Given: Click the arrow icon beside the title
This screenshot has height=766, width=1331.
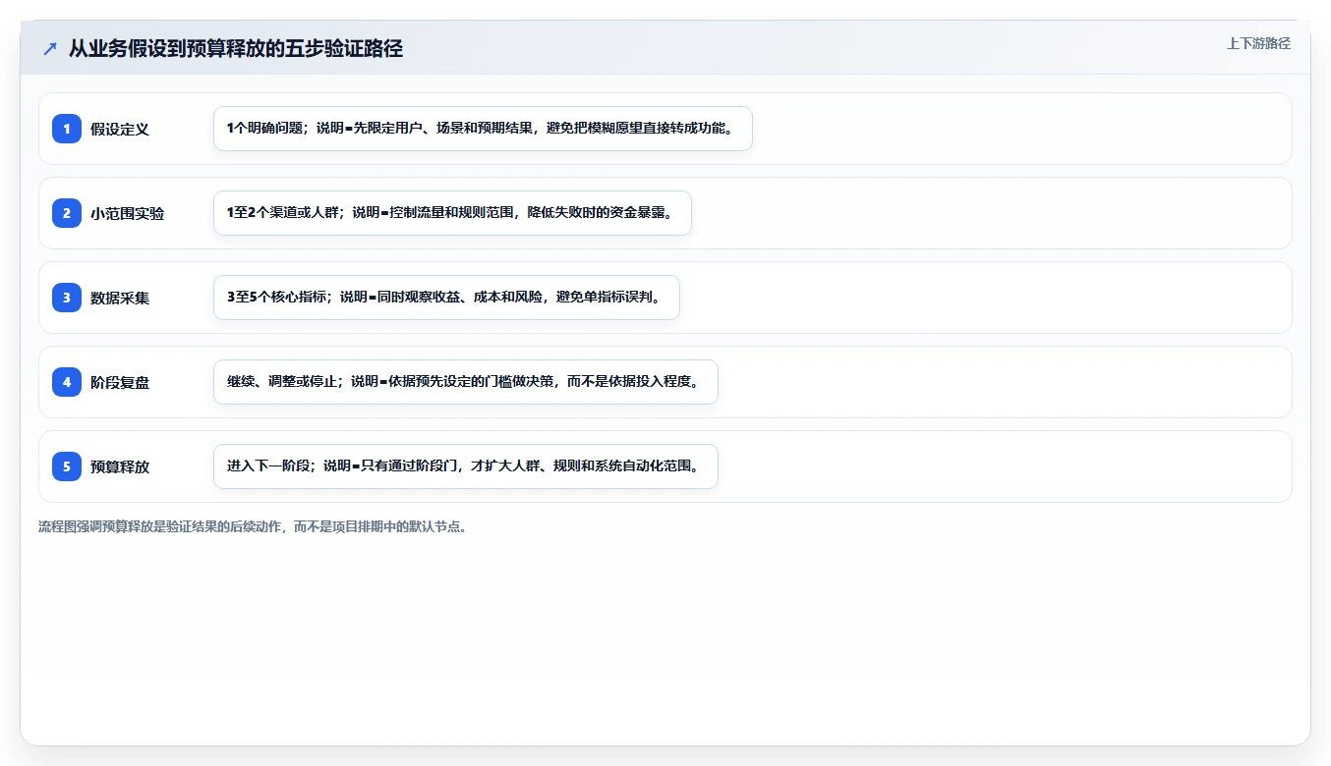Looking at the screenshot, I should coord(50,49).
